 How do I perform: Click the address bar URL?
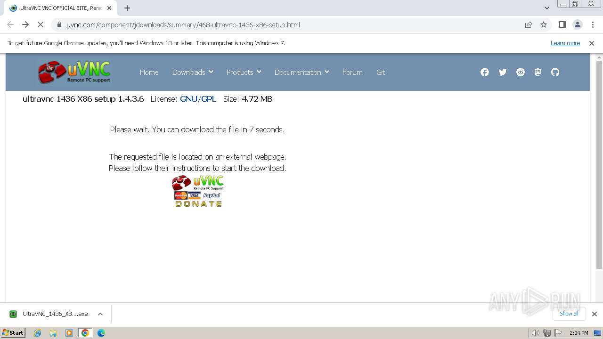(x=183, y=24)
